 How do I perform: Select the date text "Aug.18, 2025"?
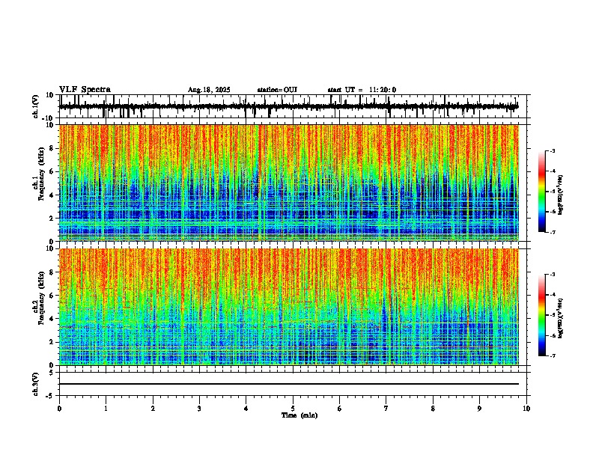tap(209, 90)
